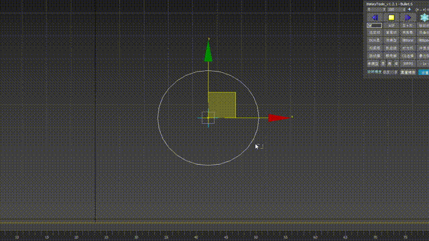Click the yellow square stop button
Viewport: 429px width, 241px height.
[x=391, y=18]
